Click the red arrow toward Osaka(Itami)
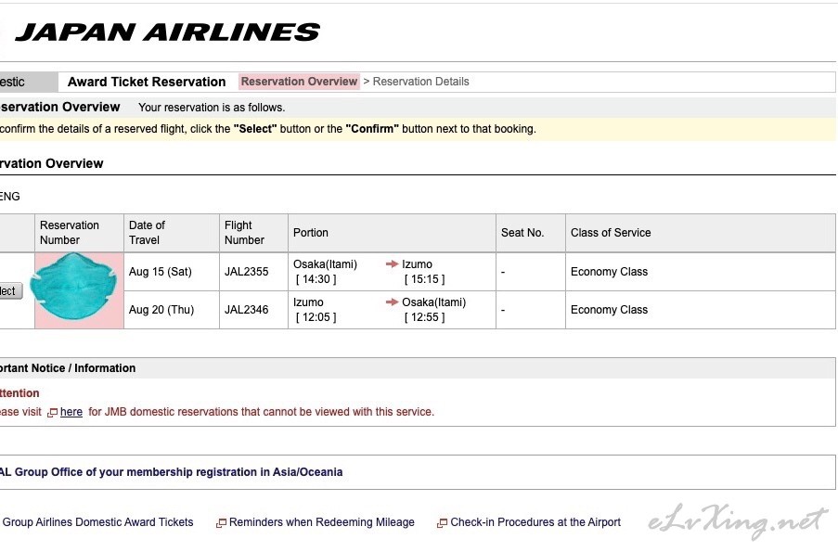This screenshot has width=838, height=552. 392,302
